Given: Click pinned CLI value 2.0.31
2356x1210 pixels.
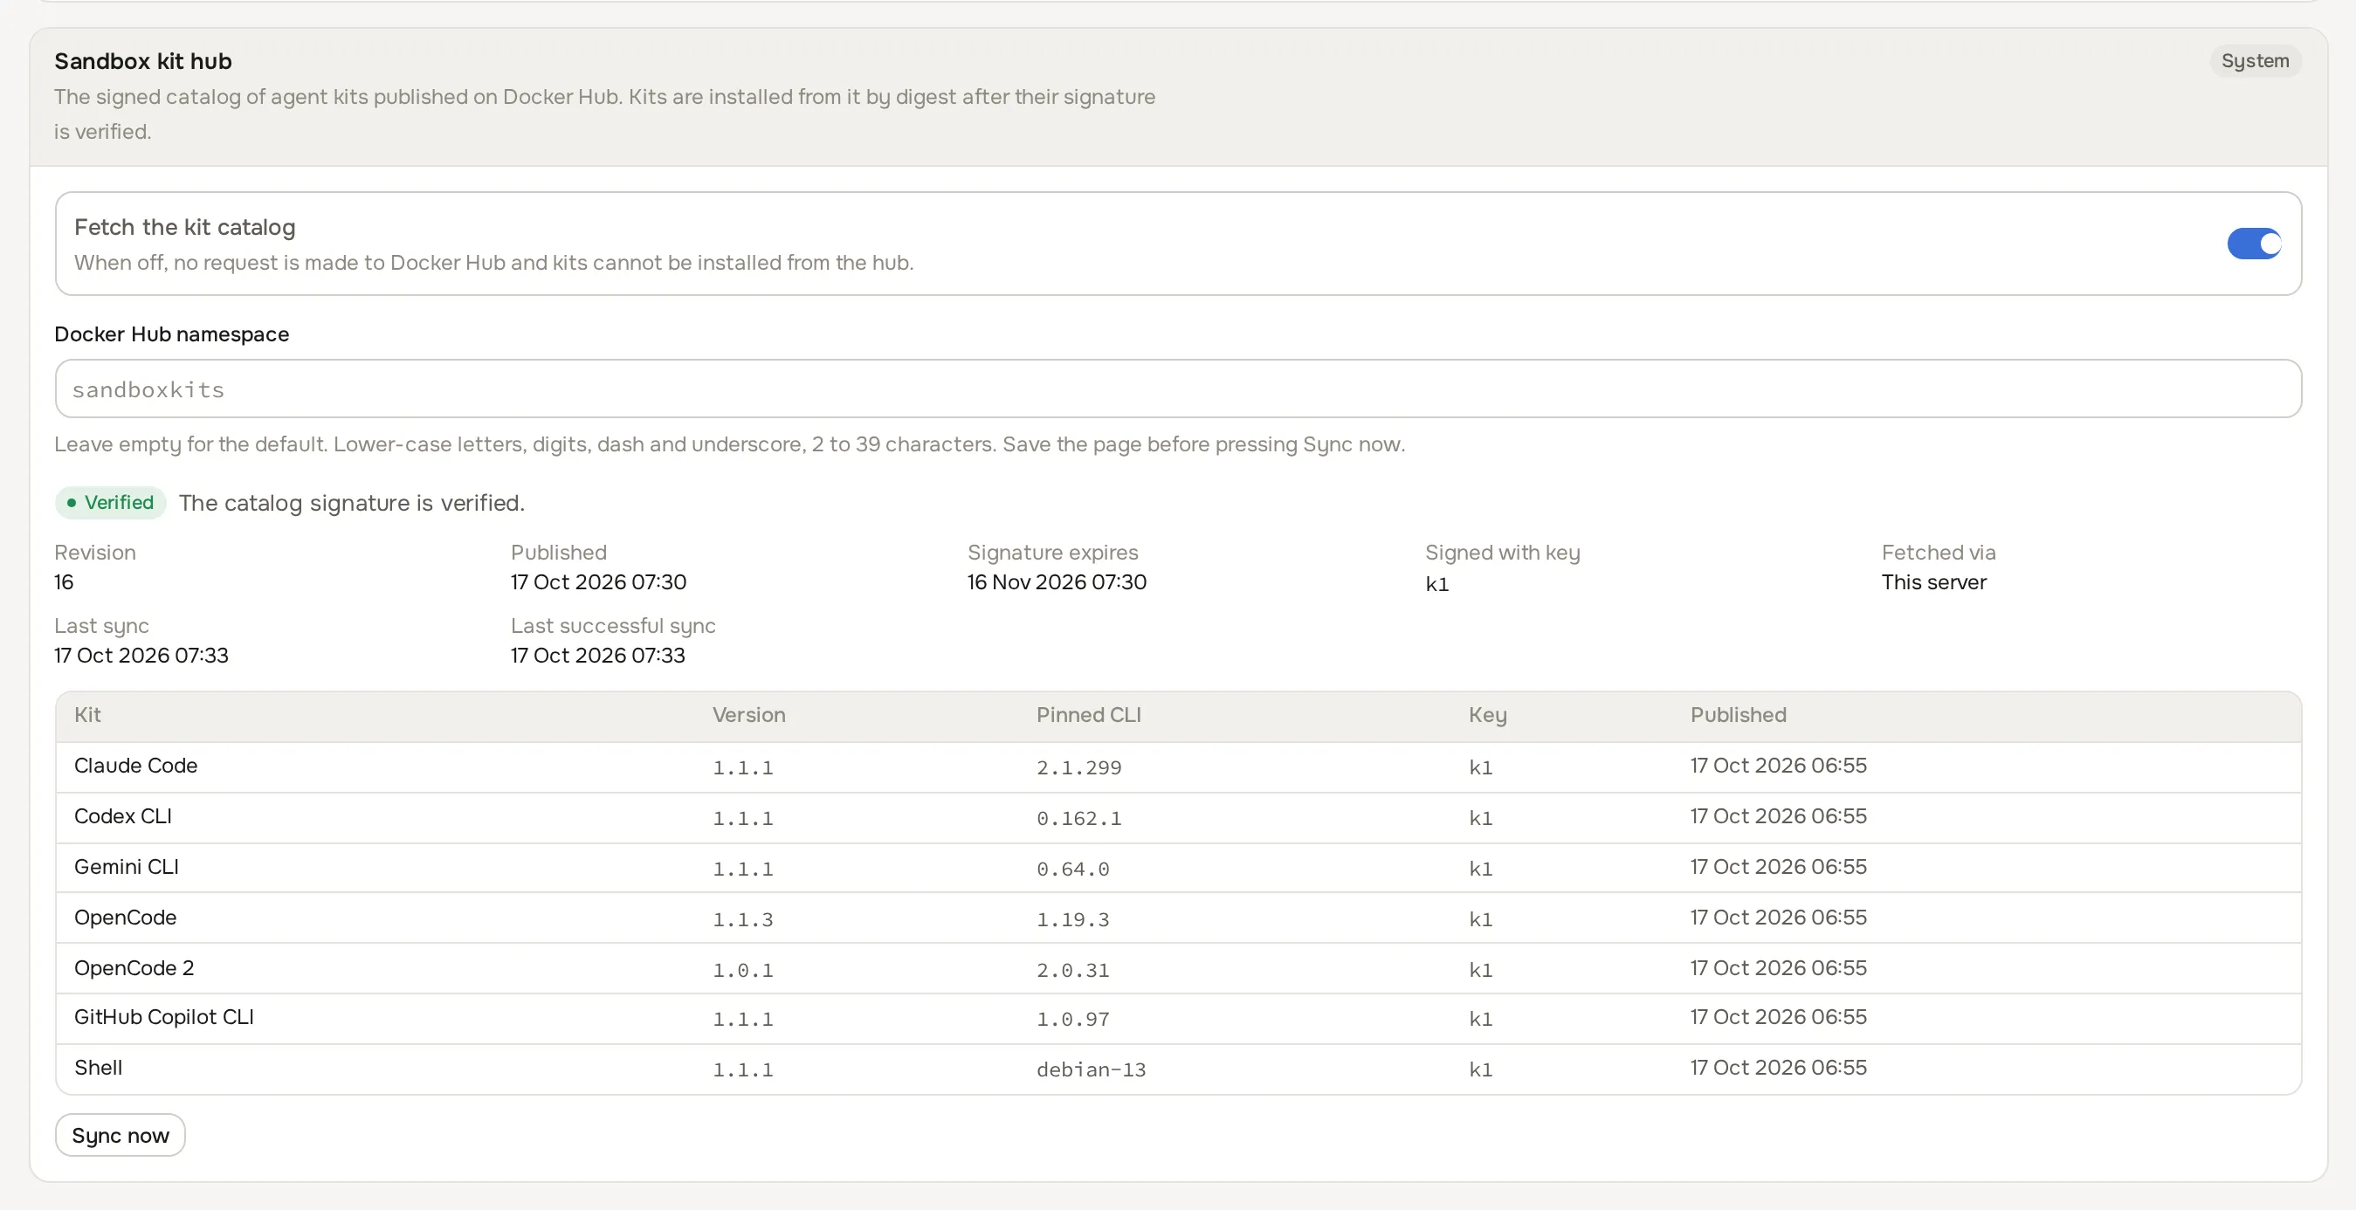Looking at the screenshot, I should coord(1072,969).
